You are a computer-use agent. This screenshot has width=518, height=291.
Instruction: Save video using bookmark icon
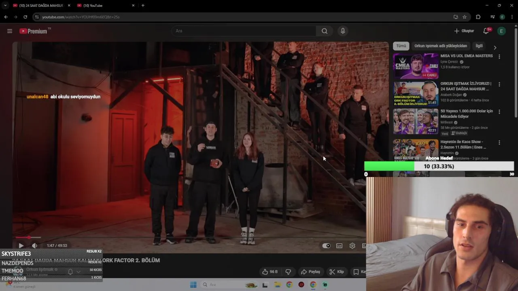(x=356, y=272)
